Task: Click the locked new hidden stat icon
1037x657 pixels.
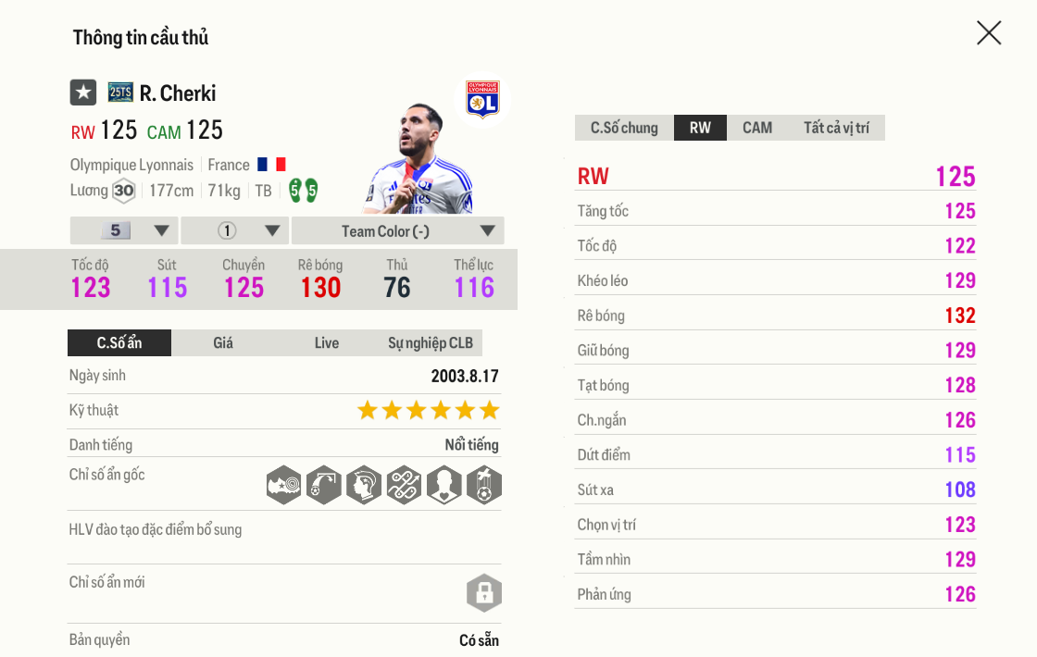Action: click(484, 593)
